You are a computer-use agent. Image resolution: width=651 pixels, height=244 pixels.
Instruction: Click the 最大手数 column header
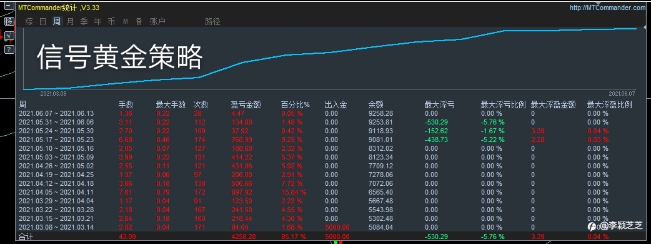point(171,104)
